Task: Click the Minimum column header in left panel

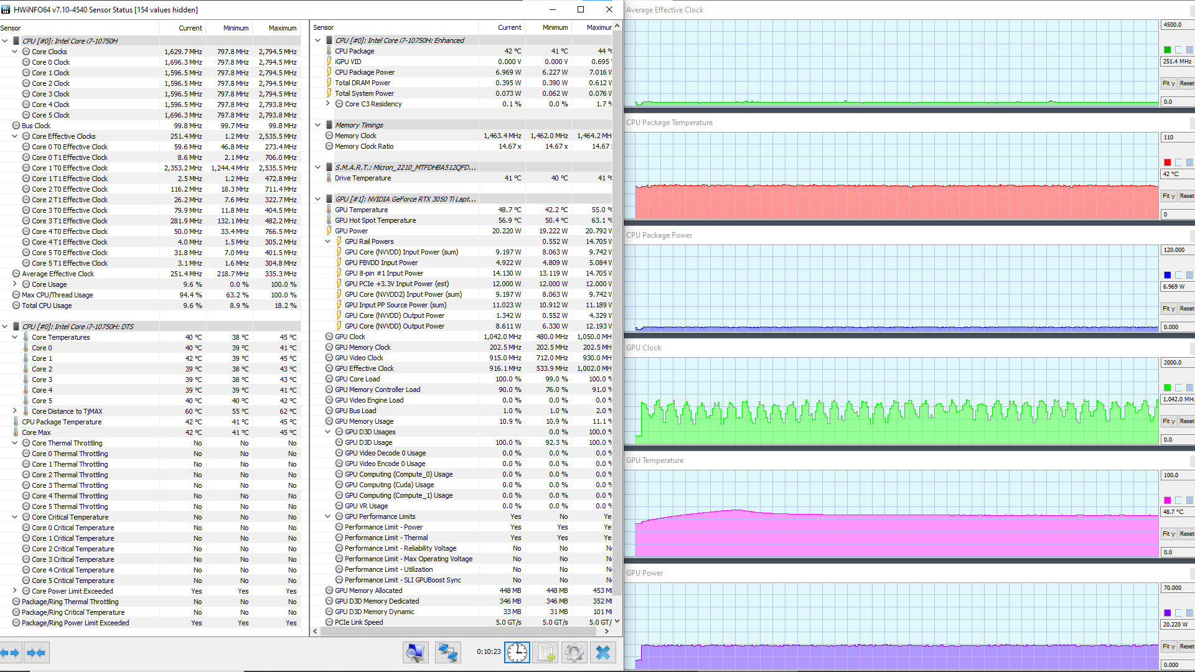Action: point(235,28)
